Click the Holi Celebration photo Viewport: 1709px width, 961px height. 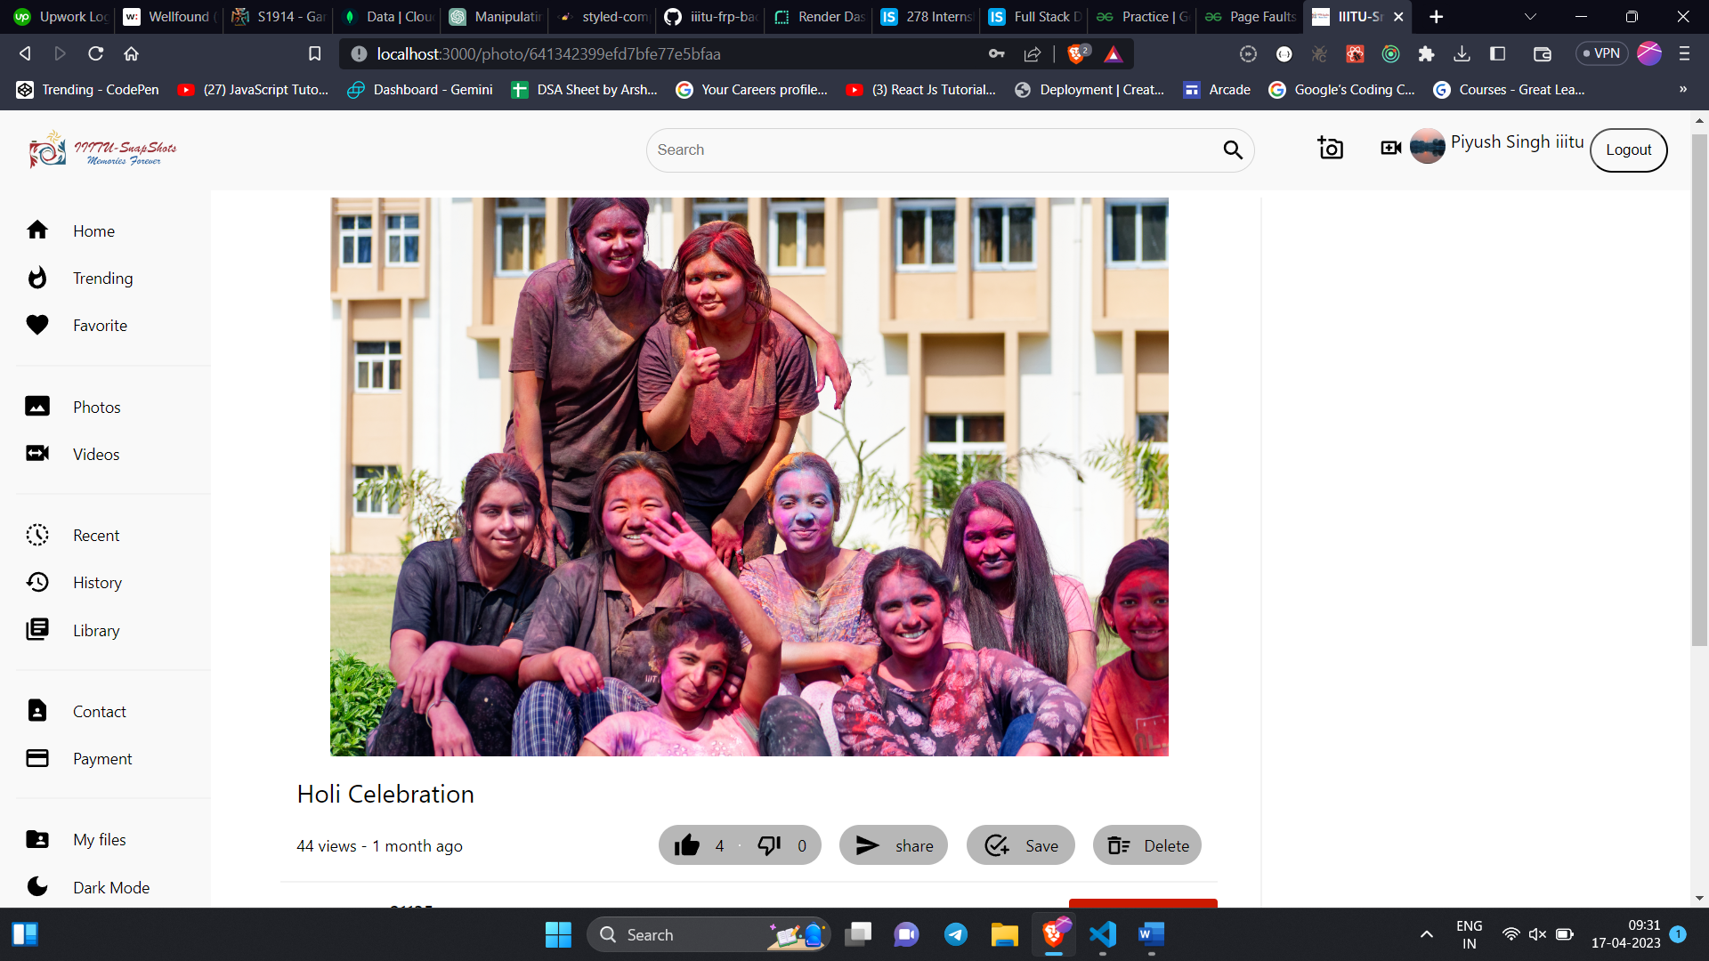(x=749, y=477)
